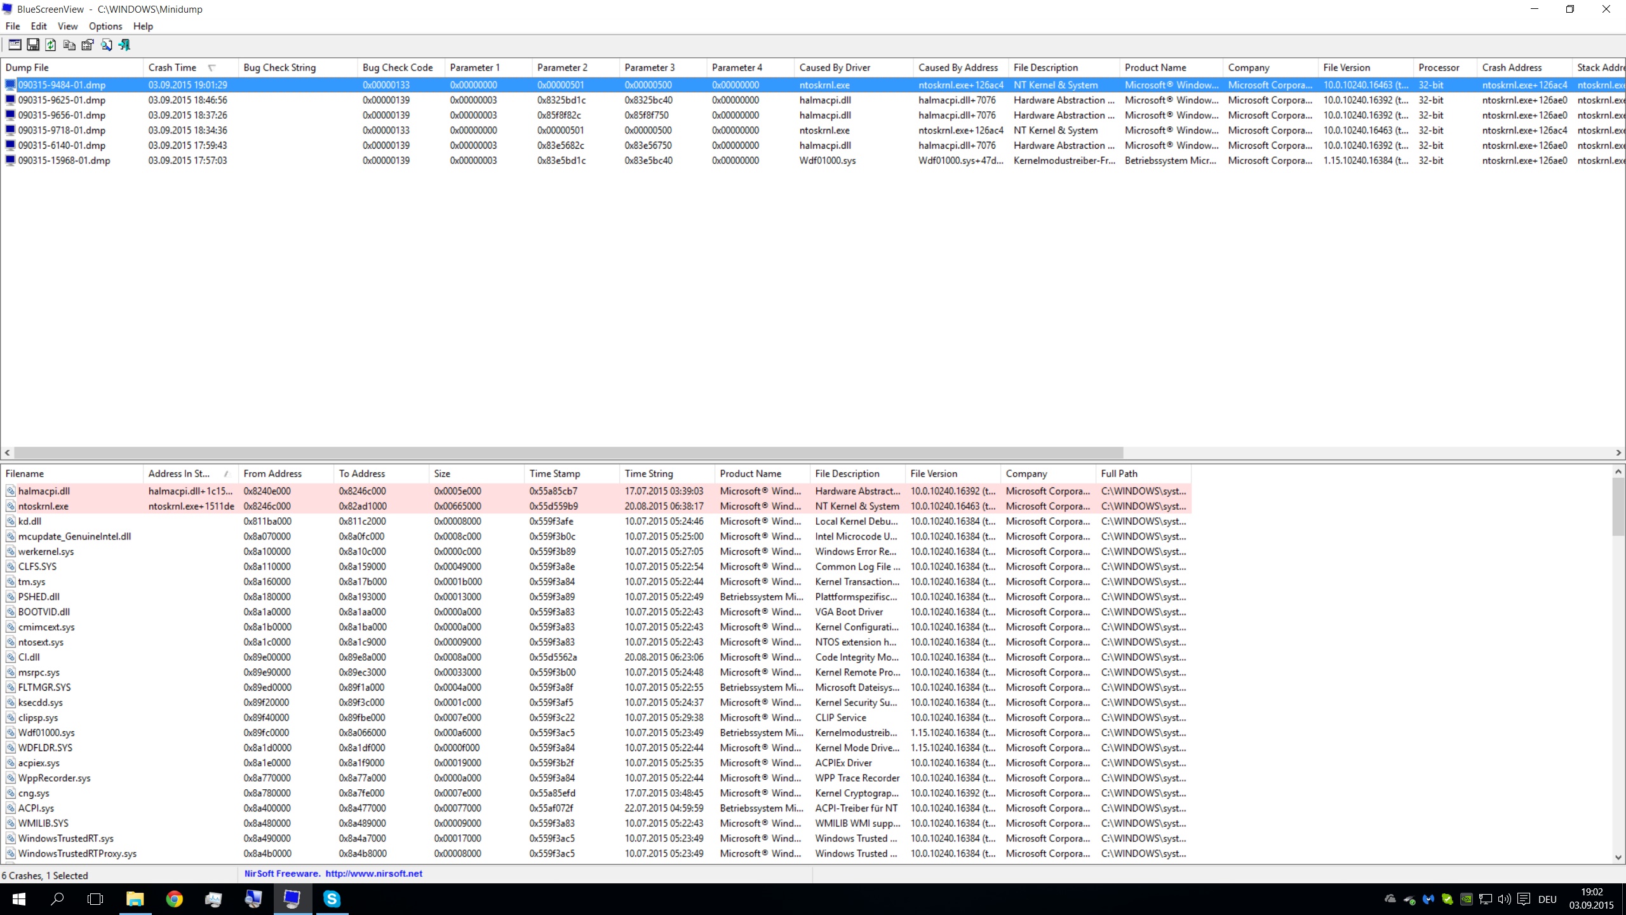Viewport: 1626px width, 915px height.
Task: Click the lower pane scroll down arrow
Action: [x=1618, y=857]
